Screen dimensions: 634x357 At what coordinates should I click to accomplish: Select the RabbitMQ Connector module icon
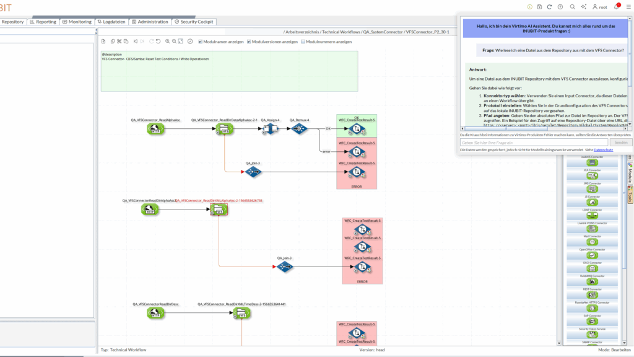[x=593, y=281]
